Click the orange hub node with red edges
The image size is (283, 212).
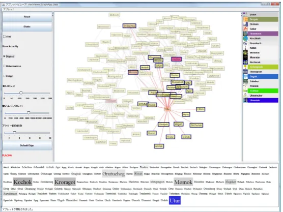point(167,109)
